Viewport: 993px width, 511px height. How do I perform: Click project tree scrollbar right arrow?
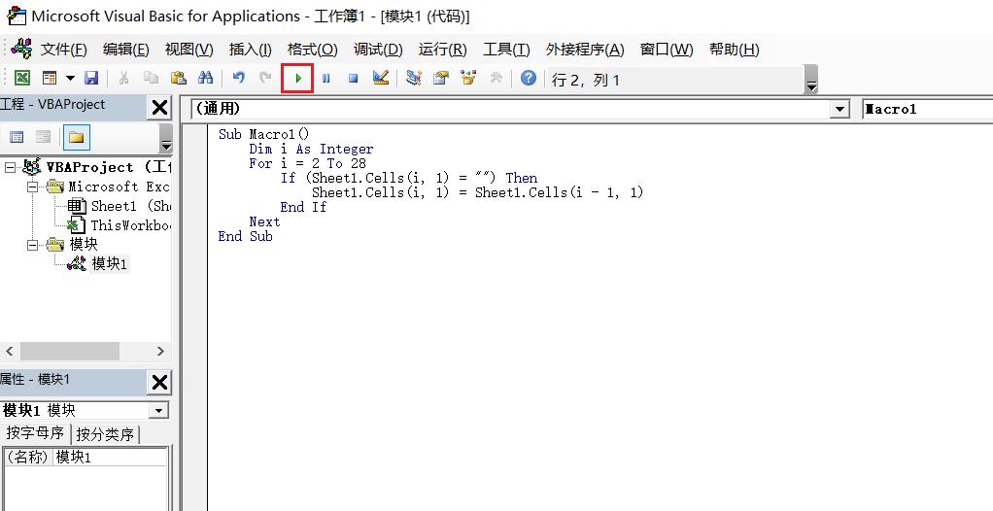160,351
